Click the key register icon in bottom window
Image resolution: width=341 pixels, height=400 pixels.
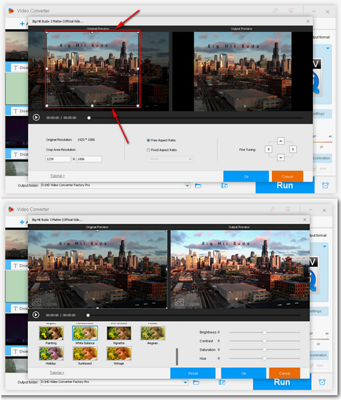coord(272,209)
